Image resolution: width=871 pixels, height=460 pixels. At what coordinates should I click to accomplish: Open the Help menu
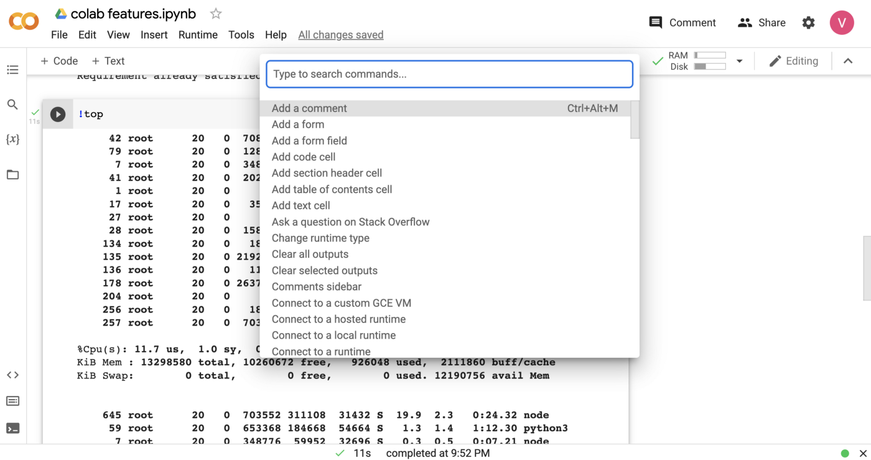276,35
